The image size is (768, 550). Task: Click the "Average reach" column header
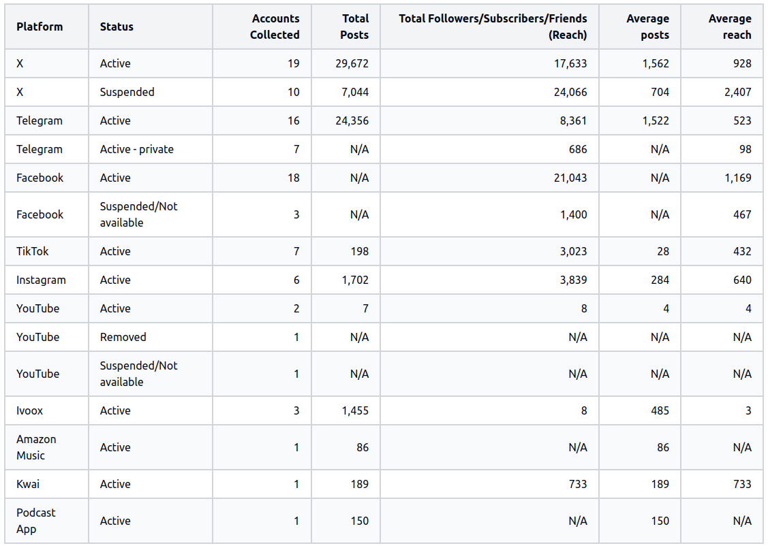730,27
